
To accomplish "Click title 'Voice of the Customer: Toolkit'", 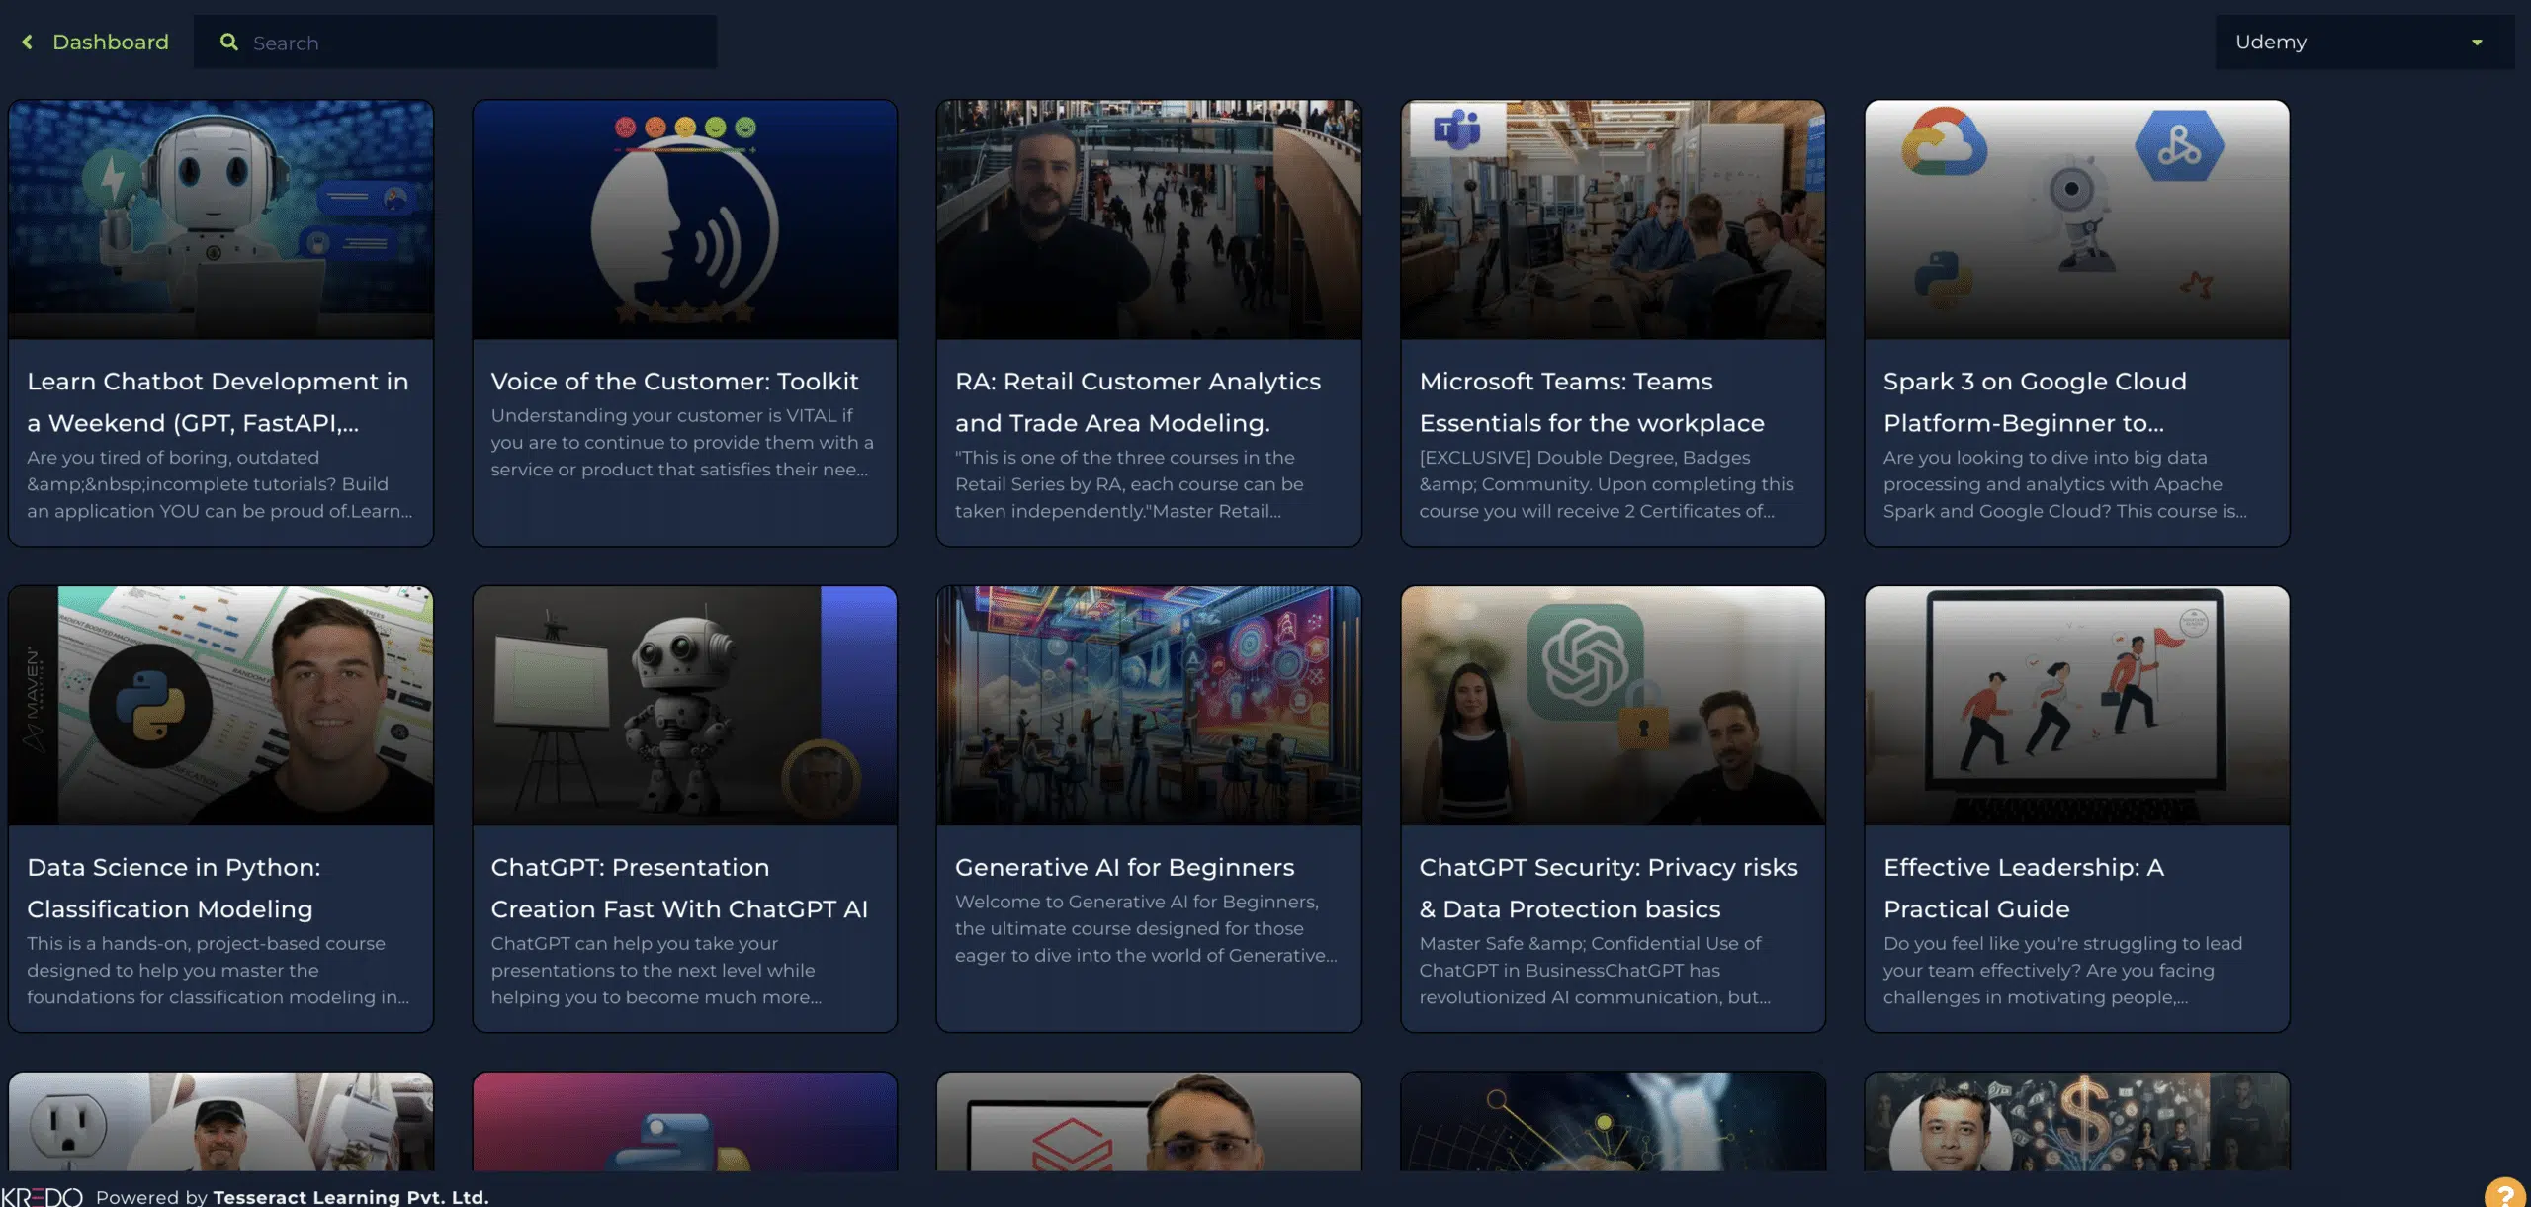I will [675, 382].
